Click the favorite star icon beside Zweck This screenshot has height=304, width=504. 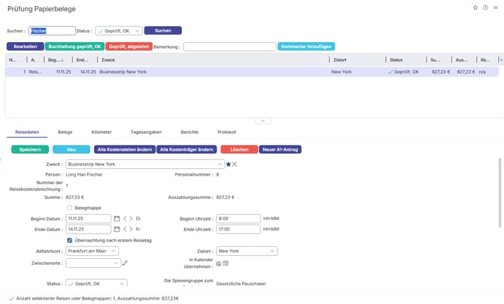228,164
